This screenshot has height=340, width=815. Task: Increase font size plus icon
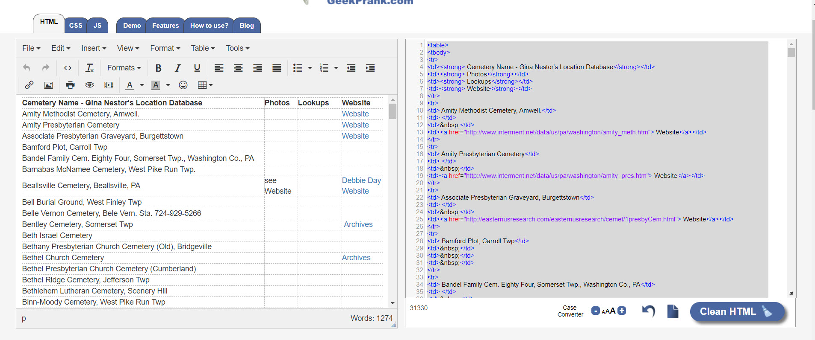(622, 311)
